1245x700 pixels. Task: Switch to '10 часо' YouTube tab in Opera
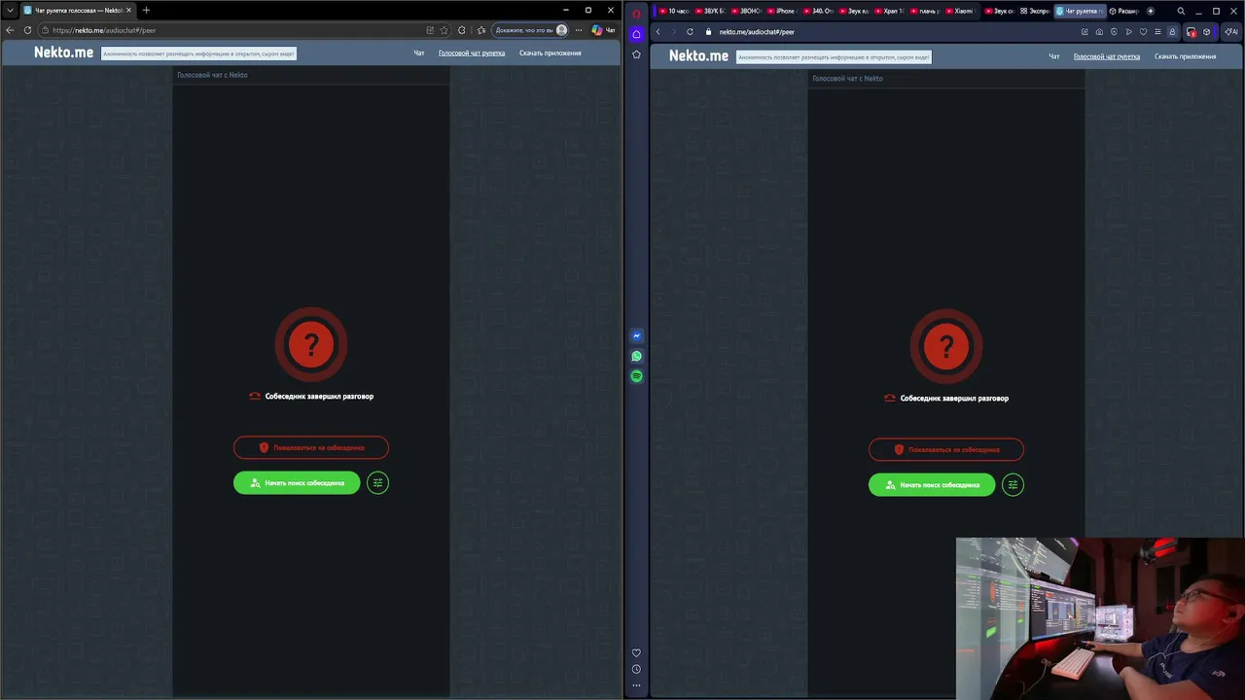673,11
